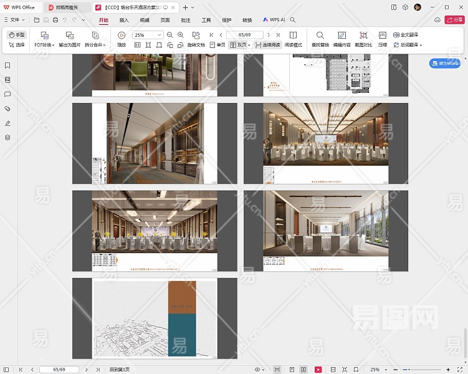468x374 pixels.
Task: Open bookmark panel in left sidebar
Action: coord(7,65)
